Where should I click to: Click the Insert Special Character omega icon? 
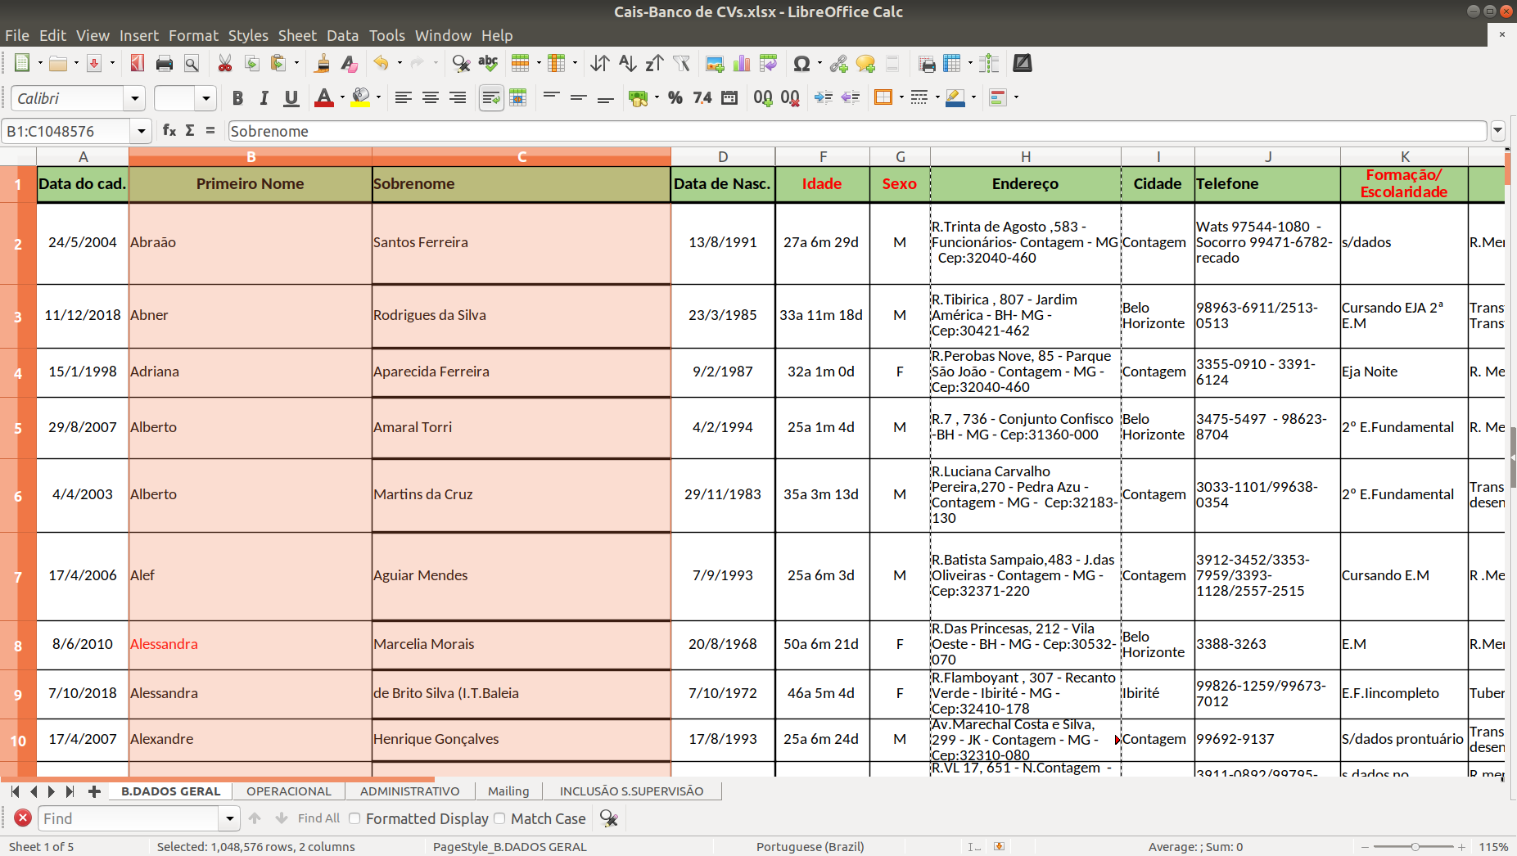pyautogui.click(x=801, y=64)
